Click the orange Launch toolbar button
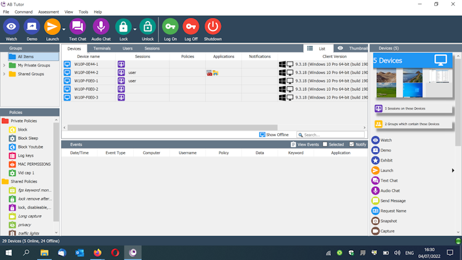Image resolution: width=462 pixels, height=260 pixels. tap(52, 27)
